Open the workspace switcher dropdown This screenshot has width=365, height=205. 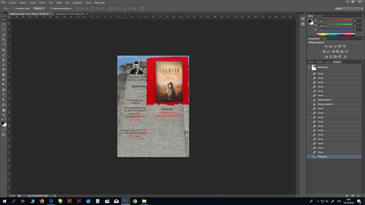pyautogui.click(x=348, y=9)
